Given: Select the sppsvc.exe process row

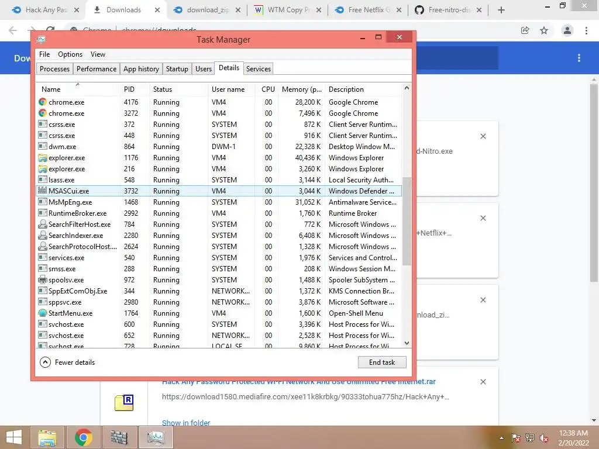Looking at the screenshot, I should 219,302.
